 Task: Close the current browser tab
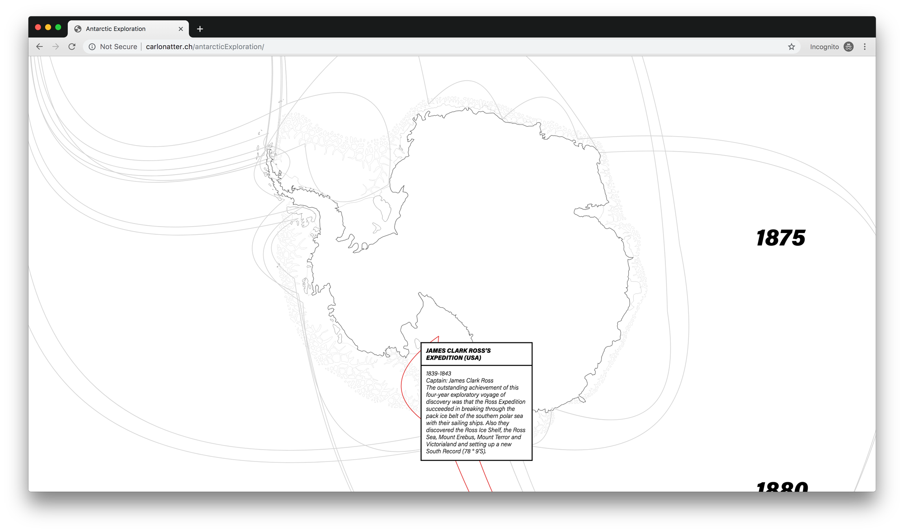pyautogui.click(x=181, y=28)
